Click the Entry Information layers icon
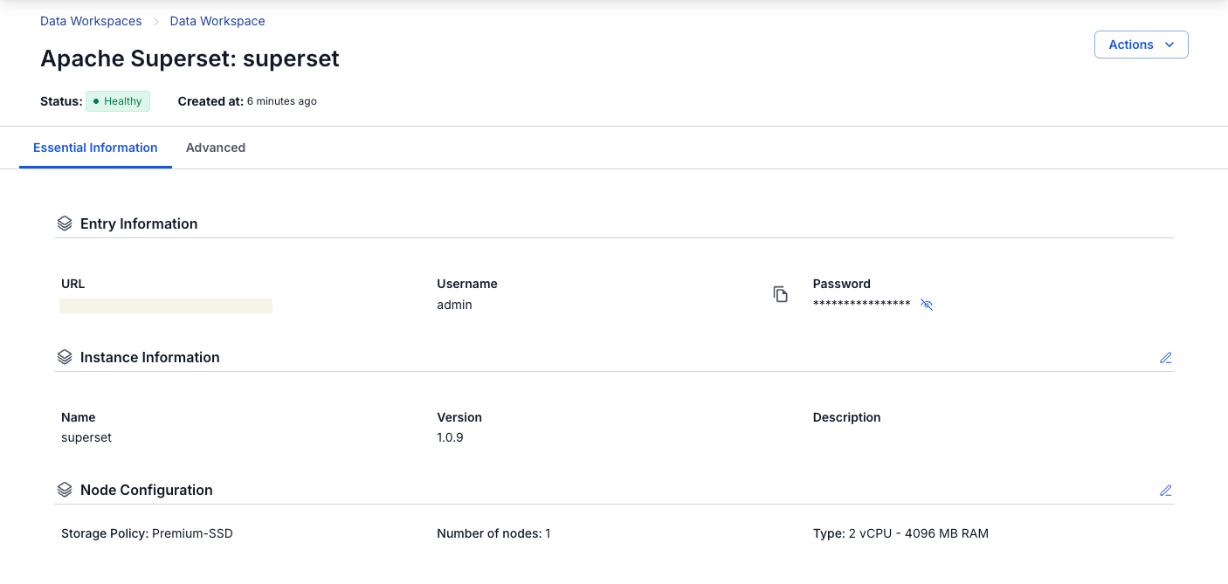 click(x=65, y=223)
